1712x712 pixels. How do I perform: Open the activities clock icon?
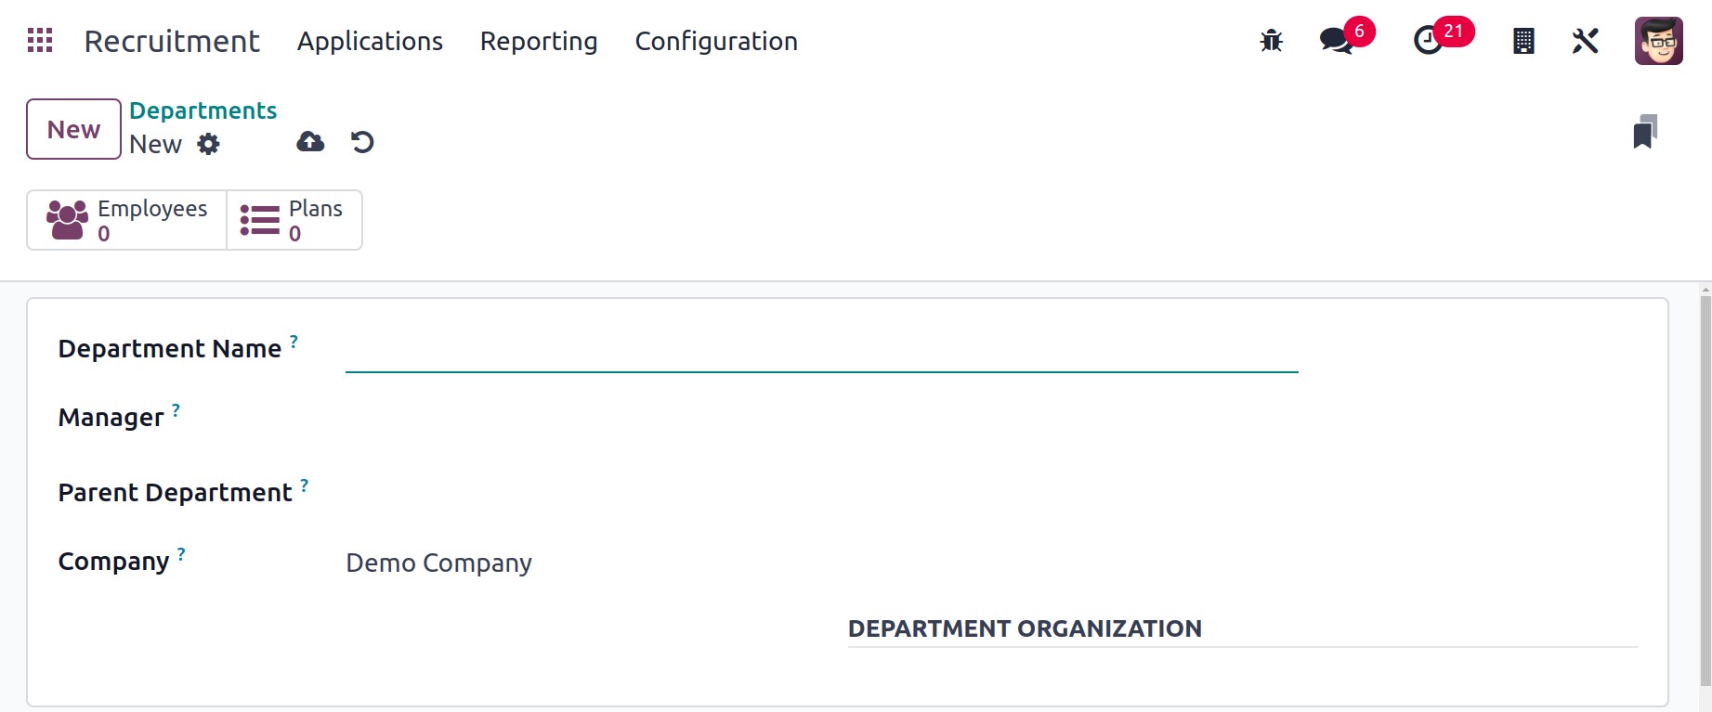click(x=1429, y=41)
